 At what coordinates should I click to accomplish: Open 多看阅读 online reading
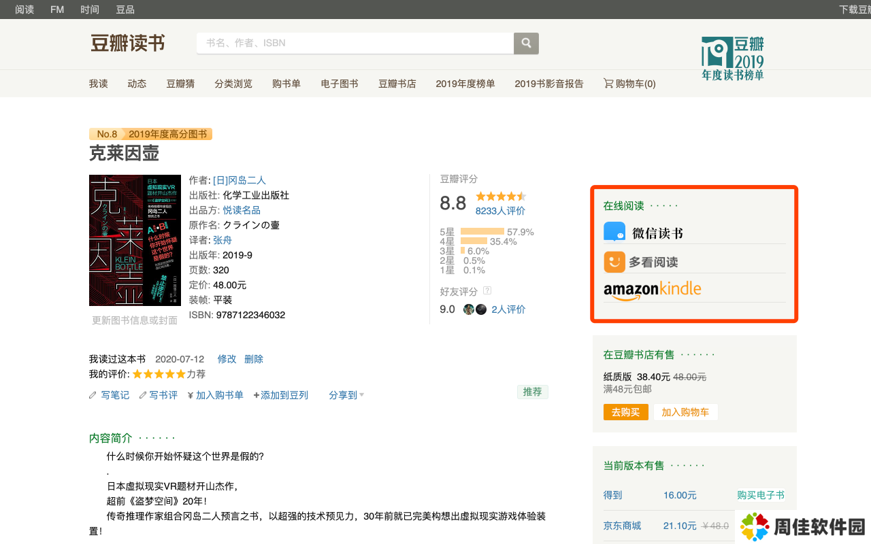[x=640, y=262]
